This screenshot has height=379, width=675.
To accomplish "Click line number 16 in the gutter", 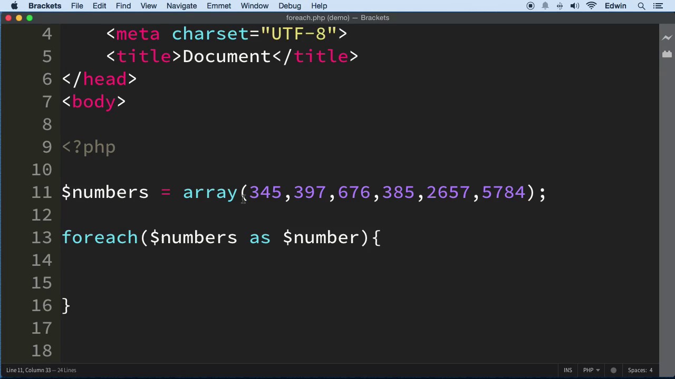I will point(42,305).
